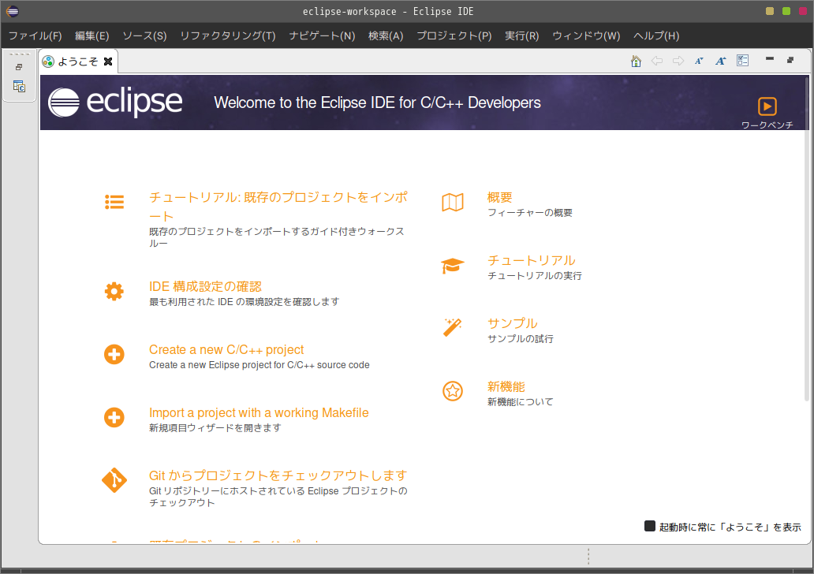Image resolution: width=814 pixels, height=574 pixels.
Task: Click the yellow window control button
Action: (770, 11)
